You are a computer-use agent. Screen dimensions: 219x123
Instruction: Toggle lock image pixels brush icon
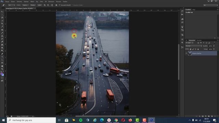pyautogui.click(x=193, y=49)
